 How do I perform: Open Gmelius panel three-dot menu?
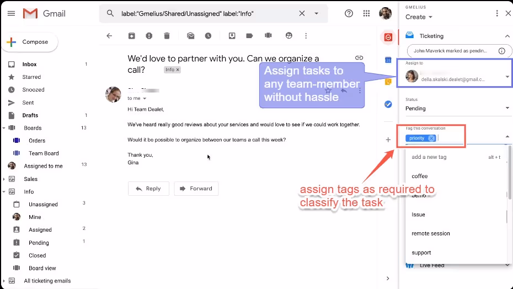497,13
